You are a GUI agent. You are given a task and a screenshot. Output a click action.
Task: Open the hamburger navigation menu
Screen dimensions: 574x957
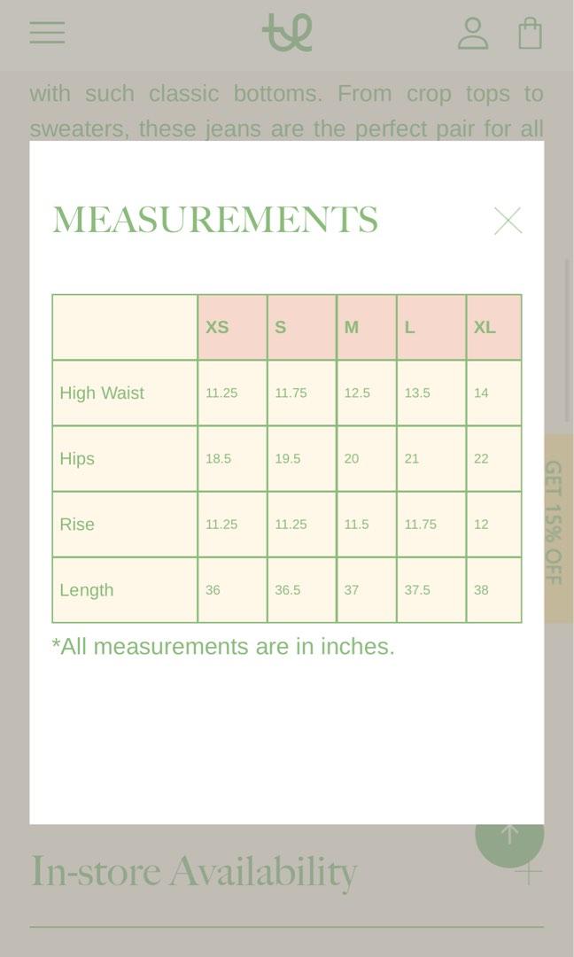click(47, 33)
